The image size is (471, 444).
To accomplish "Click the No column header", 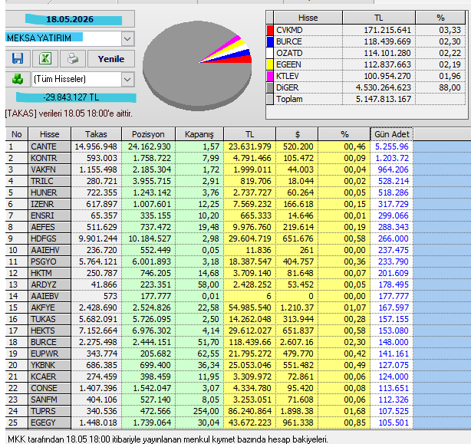I will 17,134.
